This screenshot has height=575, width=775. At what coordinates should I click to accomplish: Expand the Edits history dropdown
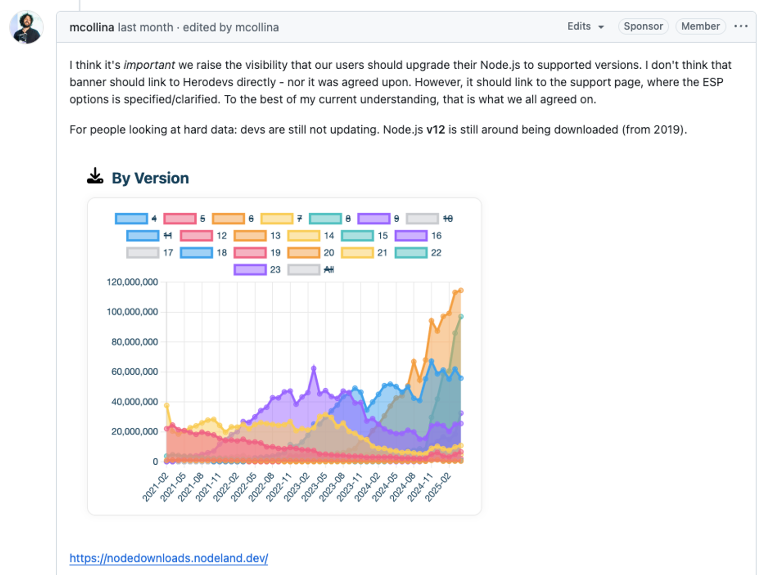(586, 27)
